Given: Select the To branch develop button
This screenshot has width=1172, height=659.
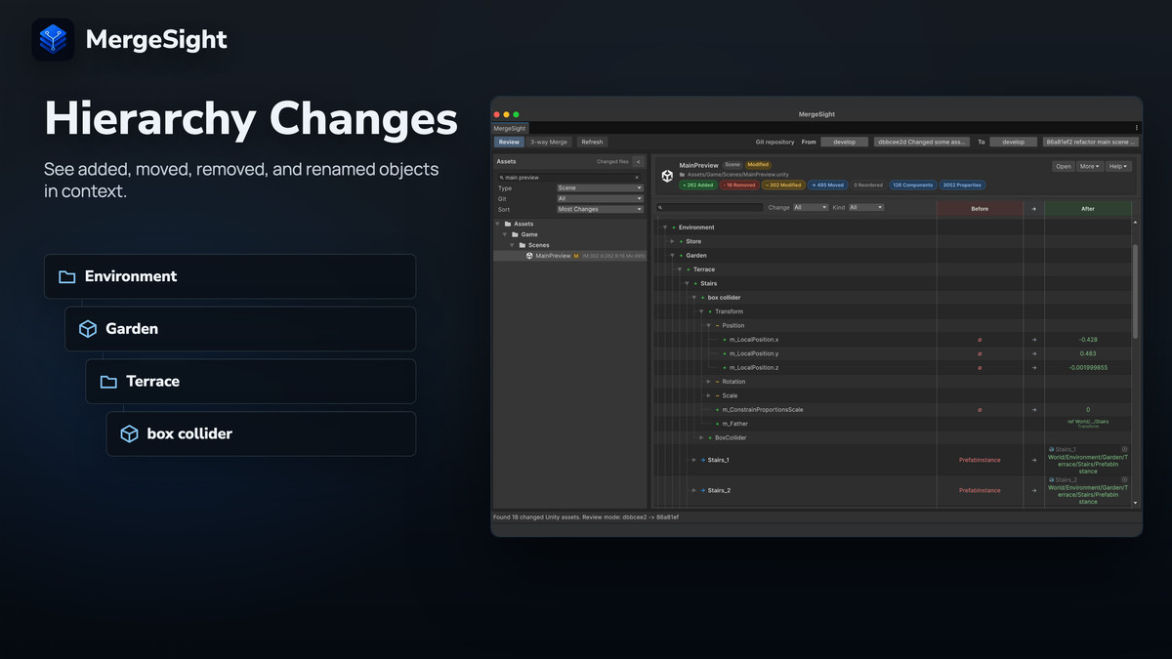Looking at the screenshot, I should click(x=1013, y=142).
